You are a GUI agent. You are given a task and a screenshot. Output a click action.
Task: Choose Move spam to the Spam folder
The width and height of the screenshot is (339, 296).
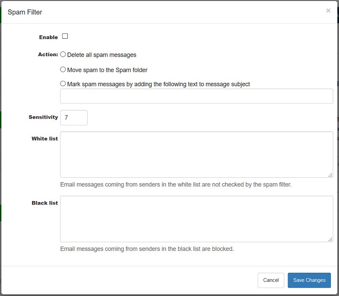63,69
